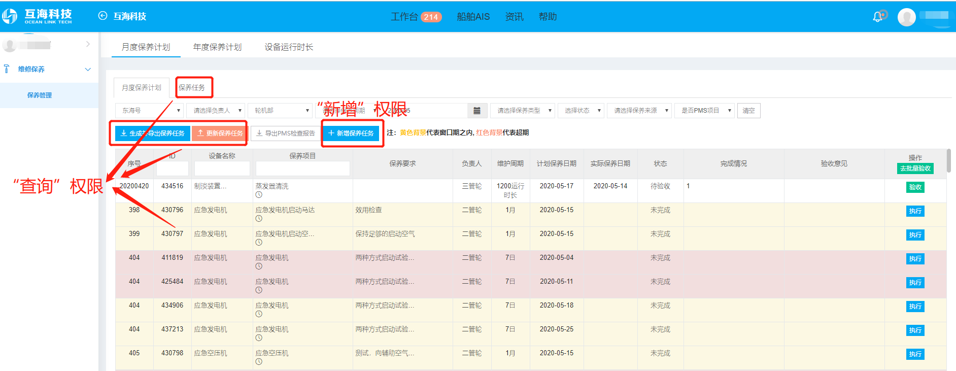This screenshot has width=956, height=371.
Task: Click the wrench icon beside 维修保养
Action: click(x=7, y=69)
